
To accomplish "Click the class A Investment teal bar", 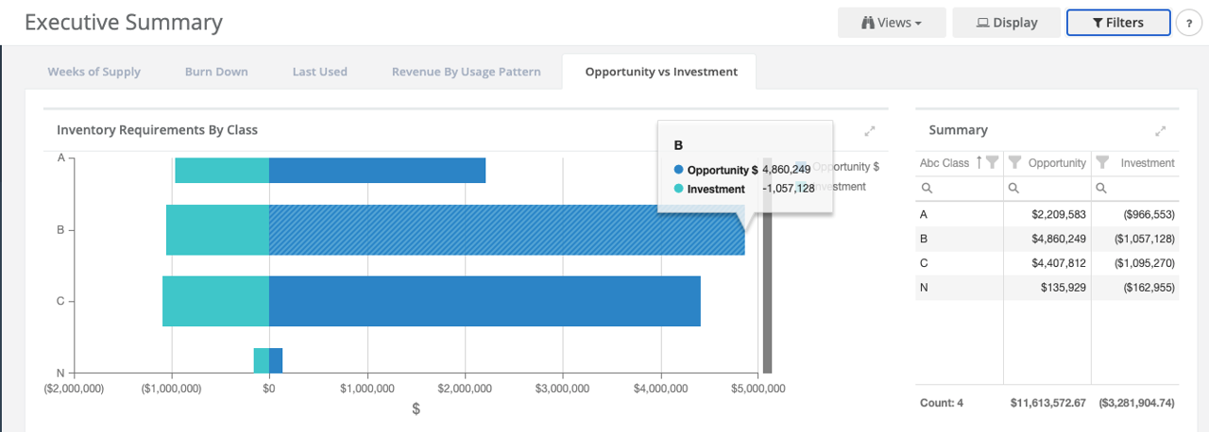I will [222, 171].
